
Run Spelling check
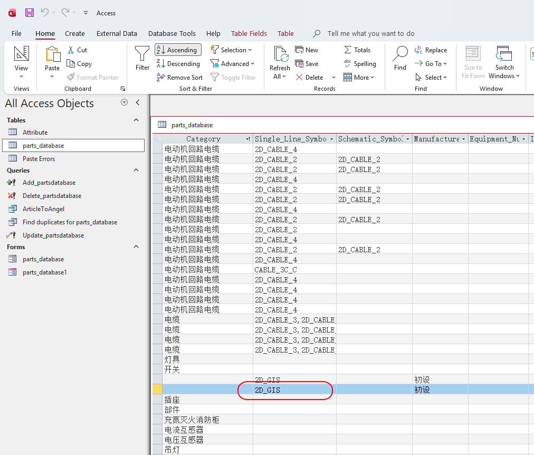(x=360, y=64)
